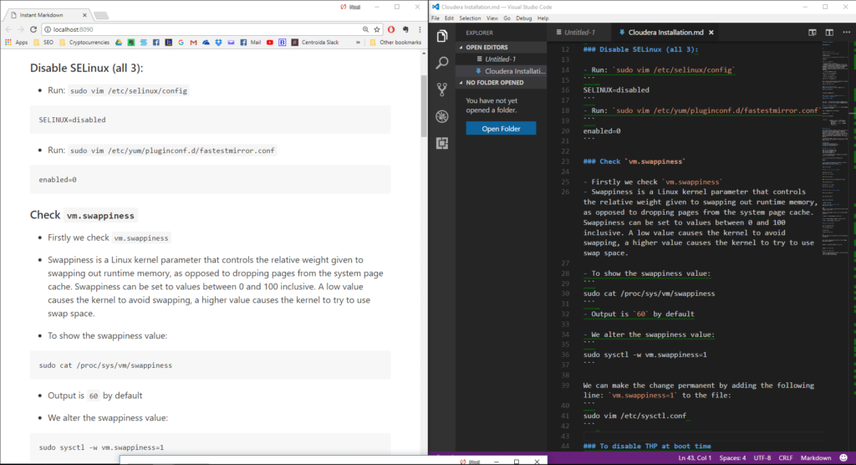Reload the localhost page in Chrome
856x465 pixels.
click(33, 29)
